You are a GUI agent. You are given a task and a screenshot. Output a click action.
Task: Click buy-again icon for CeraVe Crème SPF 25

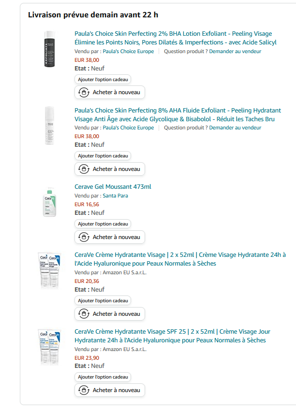click(84, 390)
